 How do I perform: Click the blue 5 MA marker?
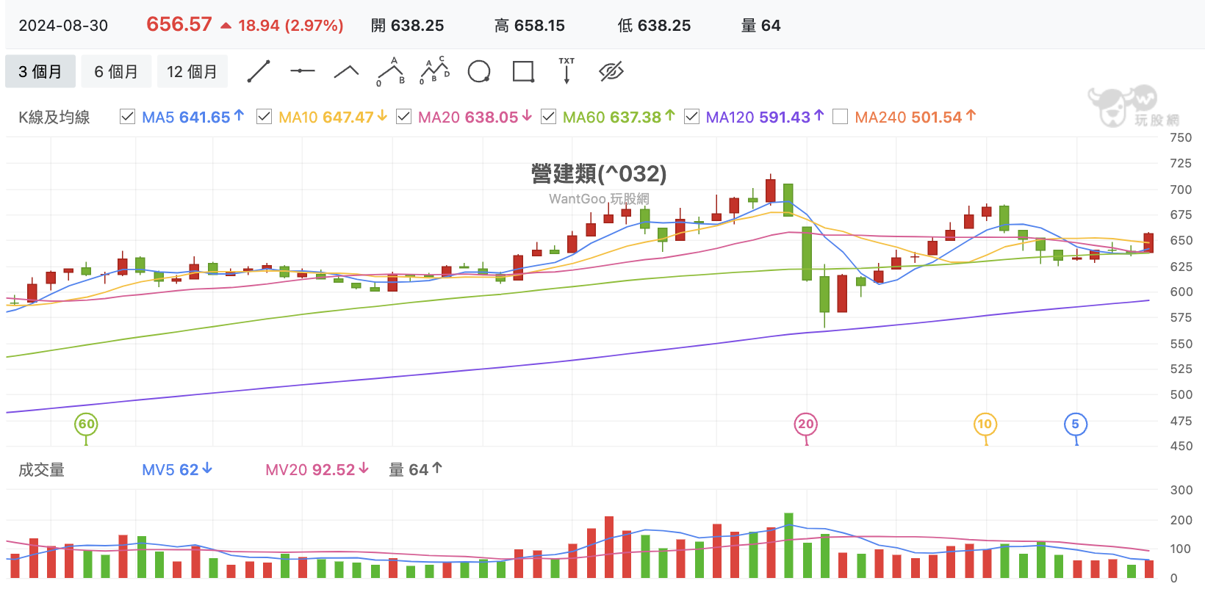coord(1076,424)
